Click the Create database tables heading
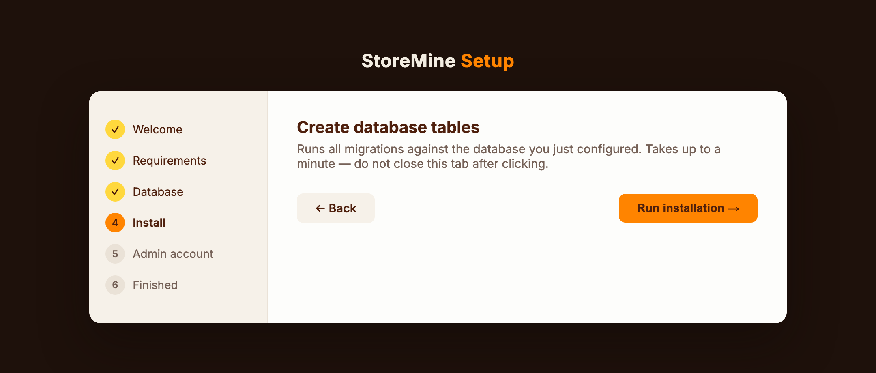The height and width of the screenshot is (373, 876). [388, 127]
